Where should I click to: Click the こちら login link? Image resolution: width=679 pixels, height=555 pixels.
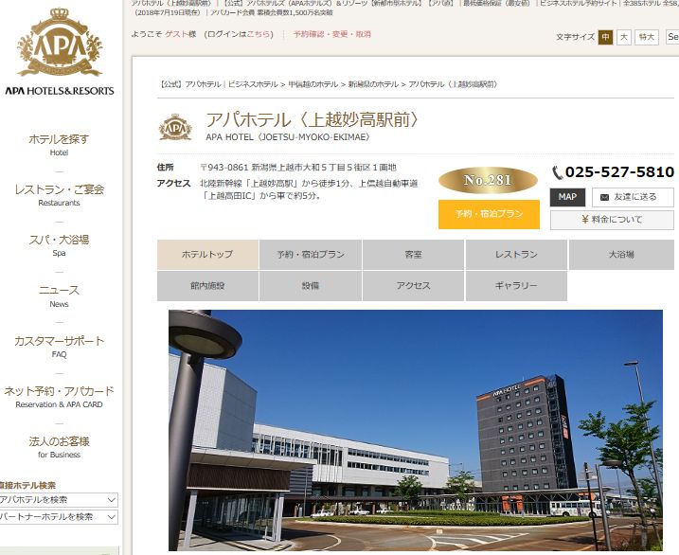point(259,34)
